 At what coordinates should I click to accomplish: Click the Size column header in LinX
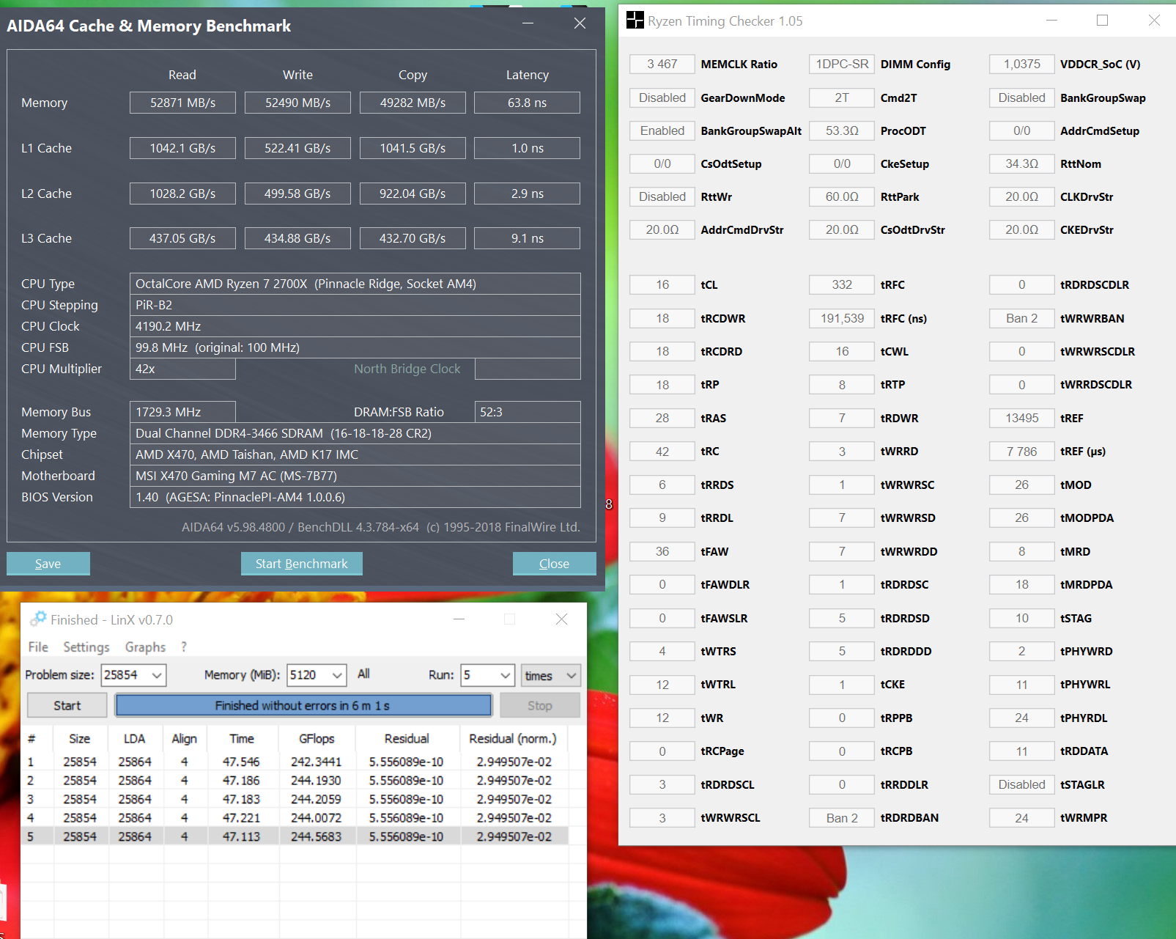pyautogui.click(x=80, y=739)
